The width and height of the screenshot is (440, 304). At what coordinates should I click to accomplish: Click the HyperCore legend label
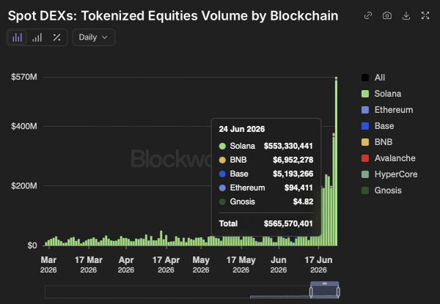coord(396,174)
